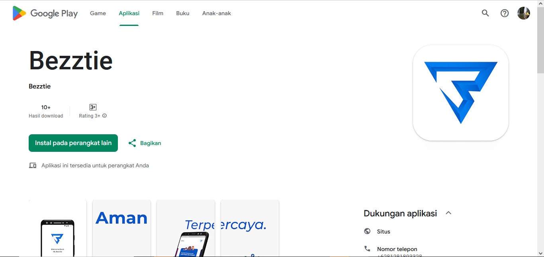Viewport: 544px width, 257px height.
Task: Open the Situs website link
Action: point(384,231)
